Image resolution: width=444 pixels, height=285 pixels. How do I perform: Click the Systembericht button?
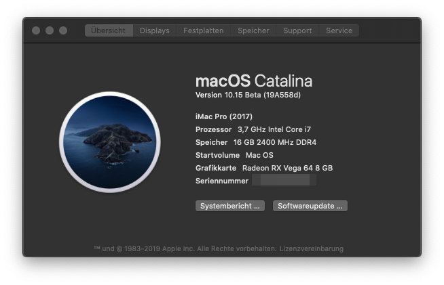pos(230,206)
